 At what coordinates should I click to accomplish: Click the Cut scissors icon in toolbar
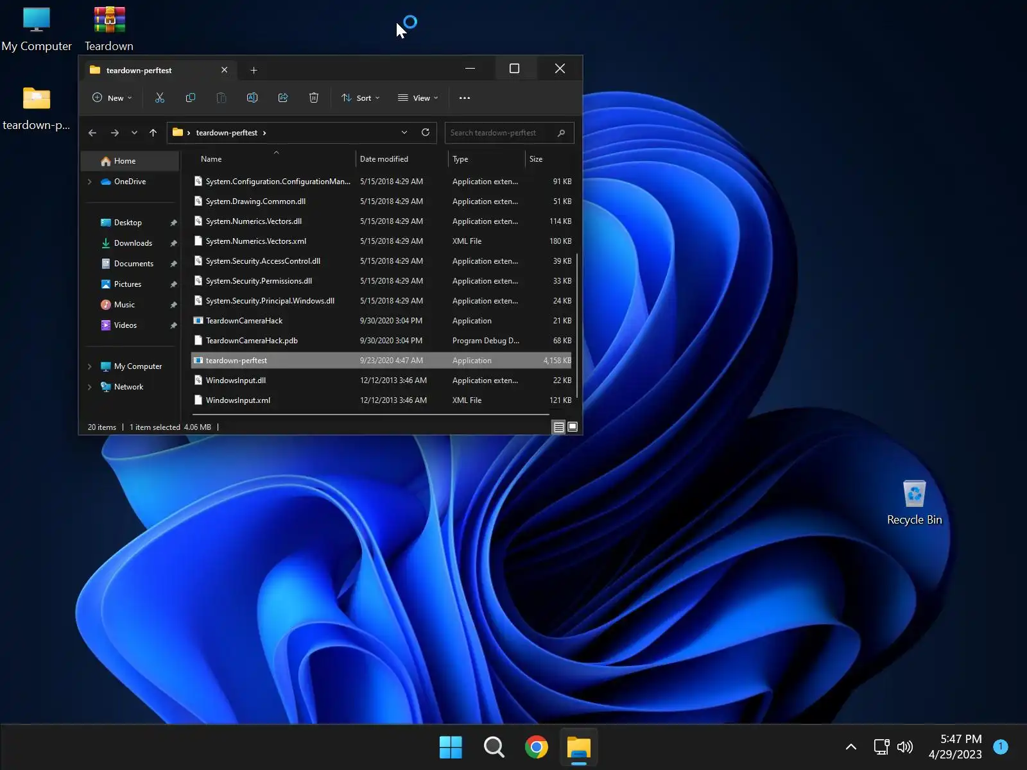[160, 98]
